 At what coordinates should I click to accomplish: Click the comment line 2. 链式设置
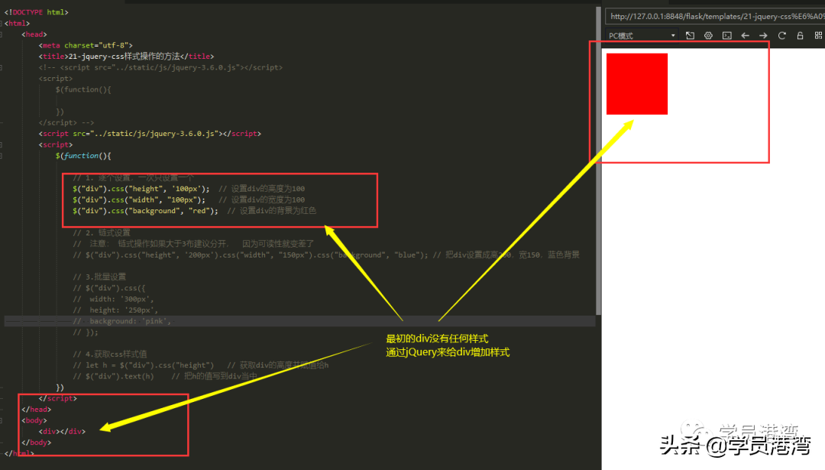pos(101,232)
